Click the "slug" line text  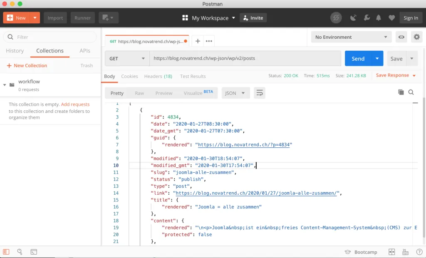pos(193,172)
